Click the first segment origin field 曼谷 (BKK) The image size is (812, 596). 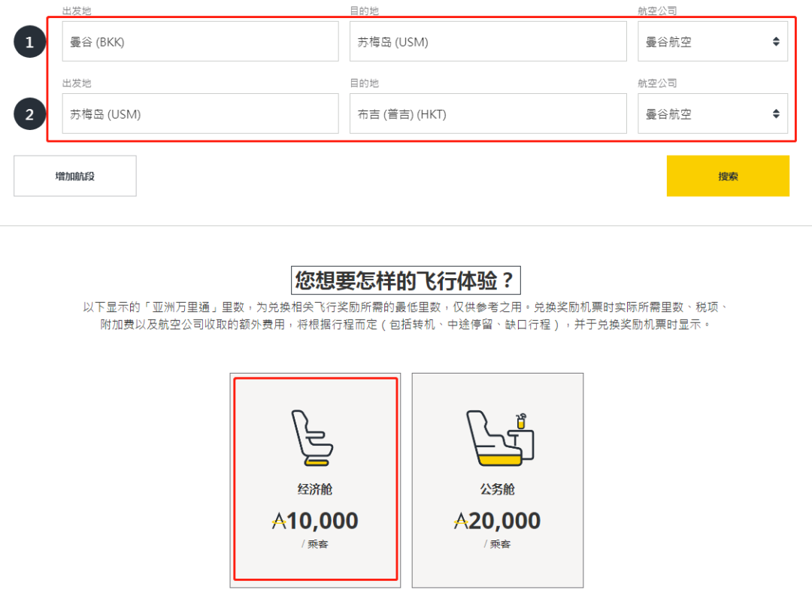[x=201, y=41]
